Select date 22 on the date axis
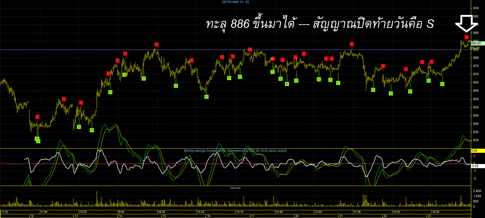Image resolution: width=485 pixels, height=218 pixels. point(385,216)
